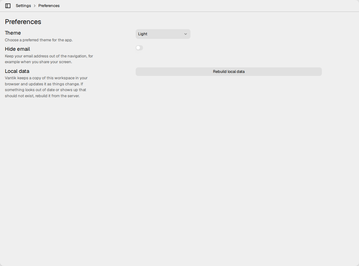
Task: Click the Preferences breadcrumb item
Action: (x=49, y=6)
